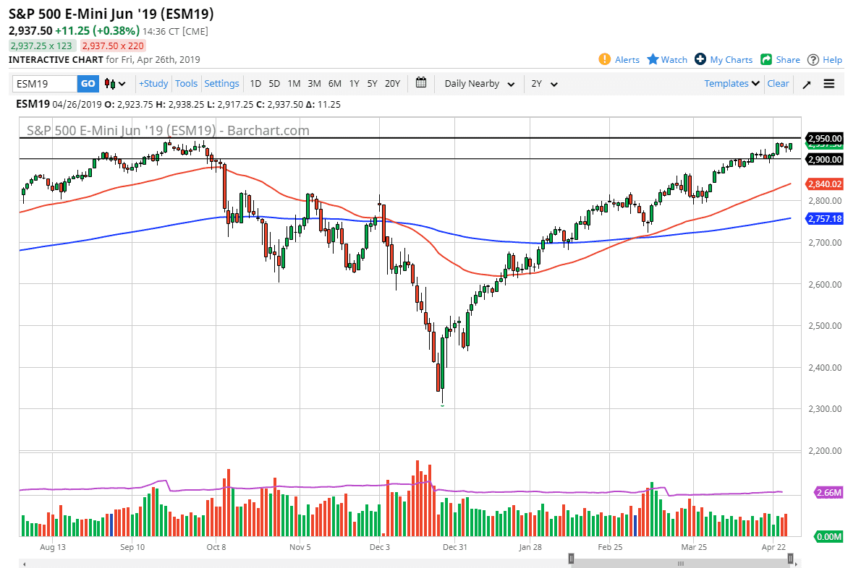Open the calendar date picker icon

pos(421,83)
